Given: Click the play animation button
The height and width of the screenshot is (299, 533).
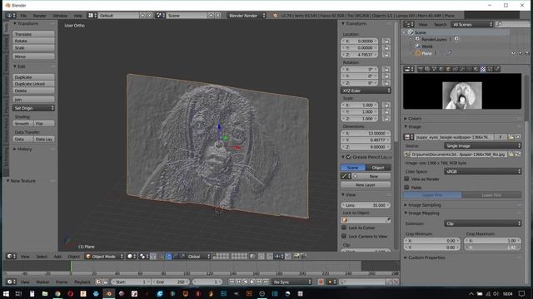Looking at the screenshot, I should pyautogui.click(x=252, y=282).
